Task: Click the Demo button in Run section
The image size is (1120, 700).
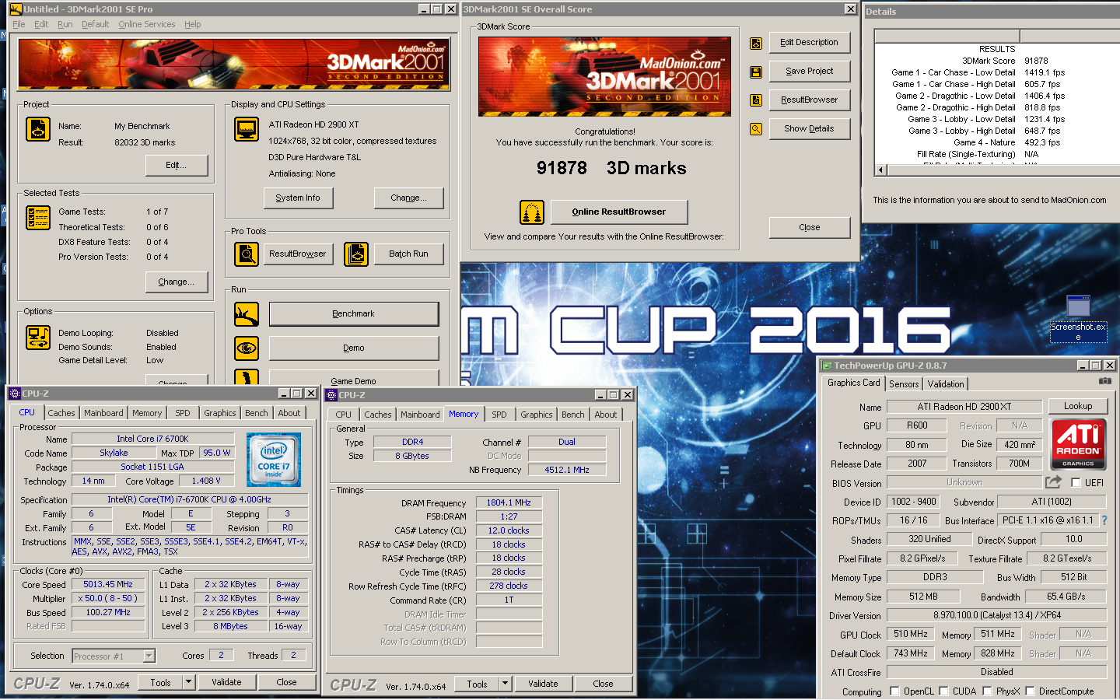Action: pyautogui.click(x=354, y=348)
